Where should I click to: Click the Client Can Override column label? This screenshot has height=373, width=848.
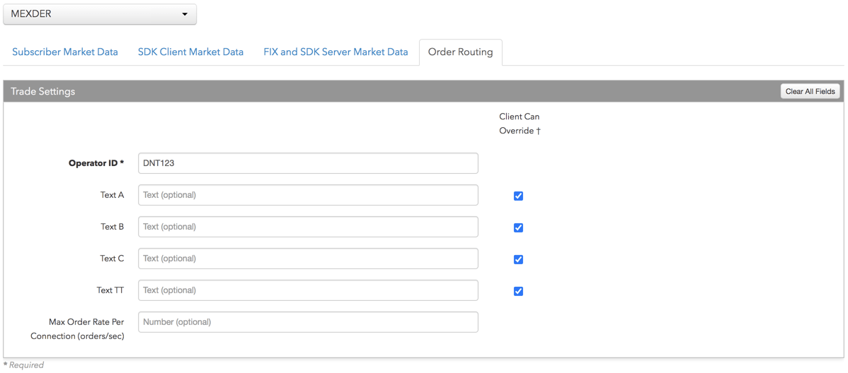coord(520,124)
